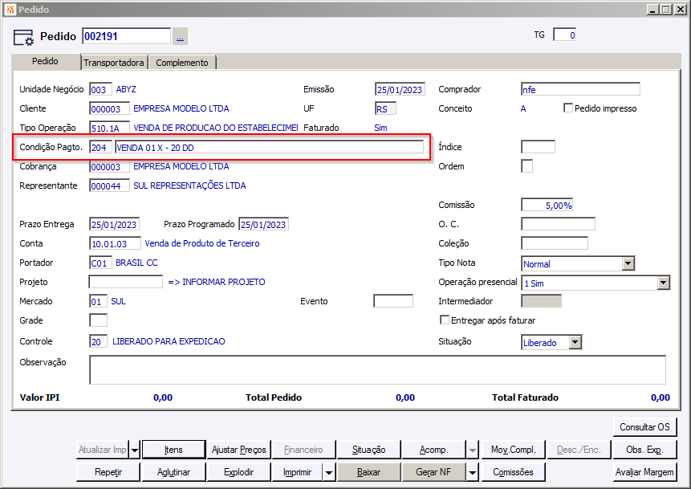This screenshot has width=691, height=489.
Task: Open the Operação presencial dropdown
Action: pos(663,283)
